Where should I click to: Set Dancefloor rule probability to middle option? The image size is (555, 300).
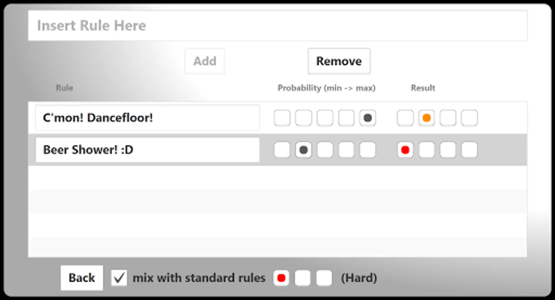[325, 118]
